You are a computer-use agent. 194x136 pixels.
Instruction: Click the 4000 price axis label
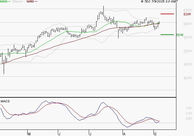[x=187, y=78]
